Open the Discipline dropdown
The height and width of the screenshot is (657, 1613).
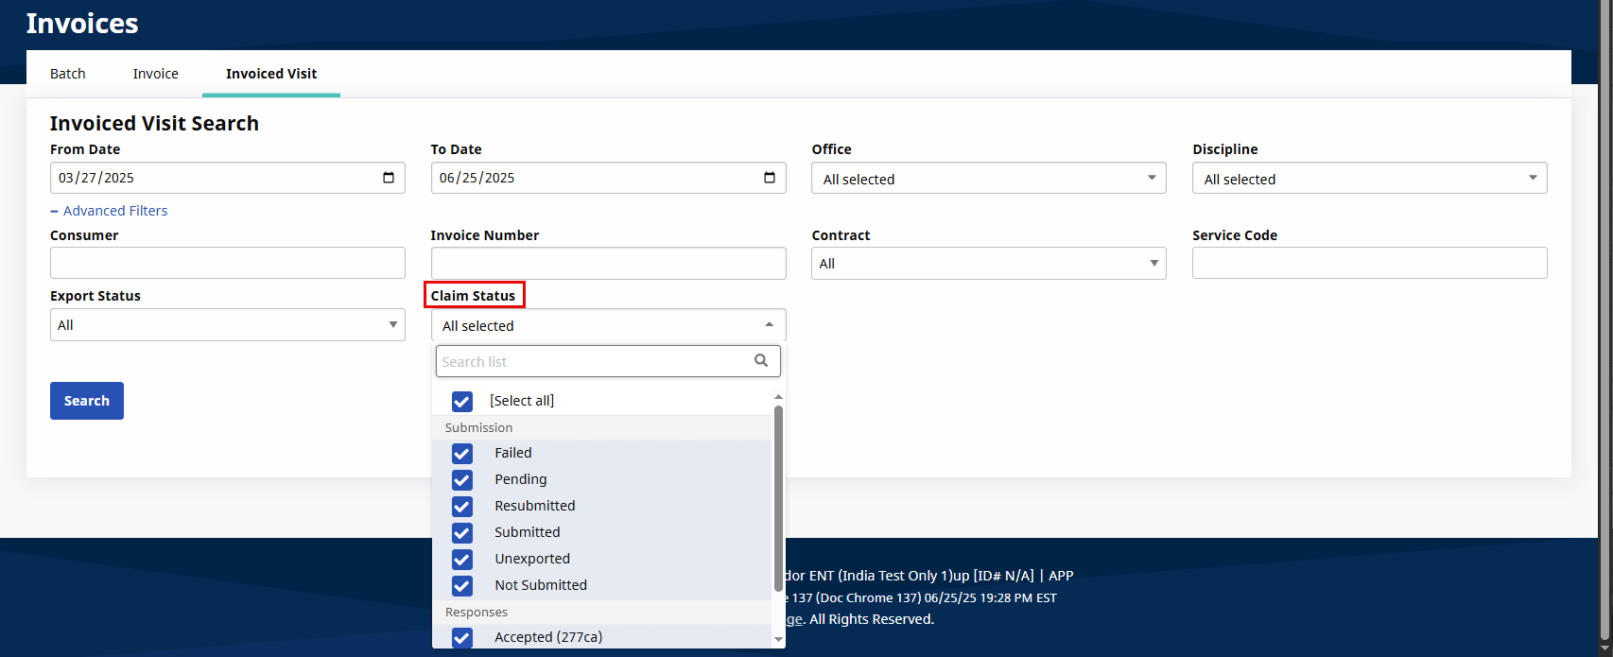[x=1369, y=179]
